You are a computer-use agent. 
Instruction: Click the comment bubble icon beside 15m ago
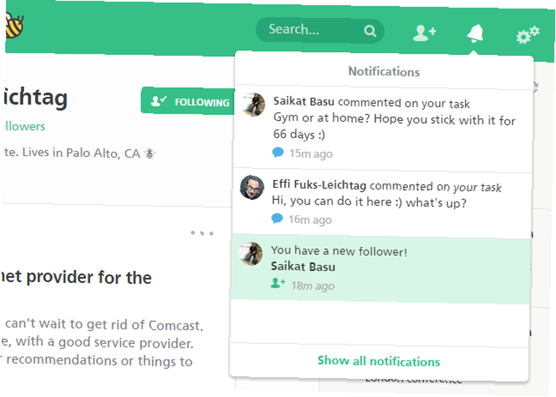click(x=277, y=152)
